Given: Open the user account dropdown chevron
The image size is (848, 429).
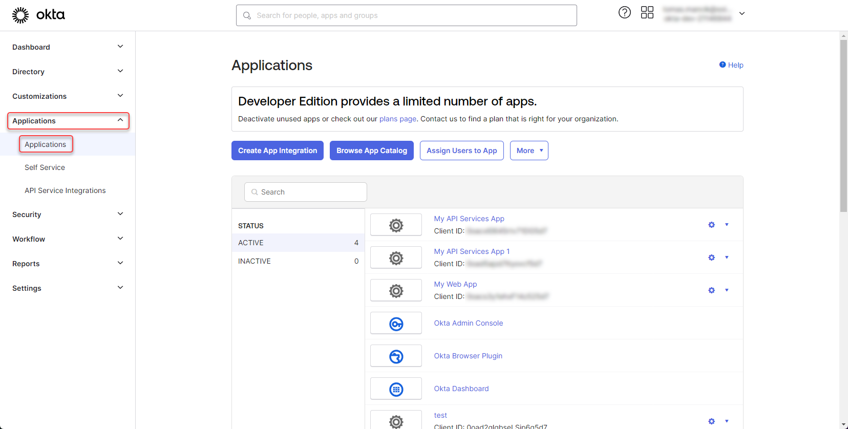Looking at the screenshot, I should tap(741, 14).
